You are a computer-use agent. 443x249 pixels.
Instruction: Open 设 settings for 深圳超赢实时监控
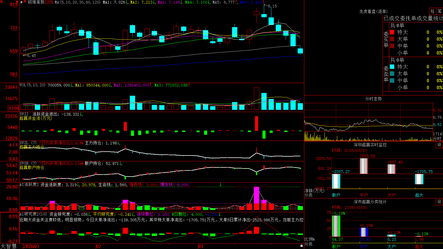pos(439,145)
